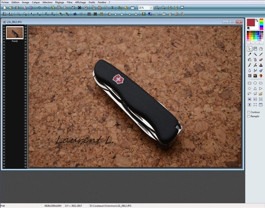The image size is (265, 208).
Task: Reset colors to black and white
Action: tap(248, 28)
